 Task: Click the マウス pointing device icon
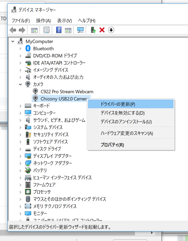click(28, 199)
